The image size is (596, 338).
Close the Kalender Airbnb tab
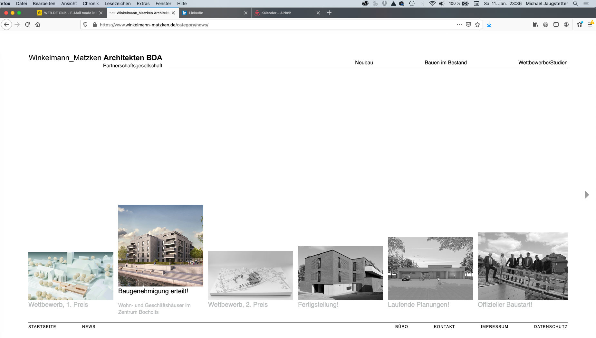pos(318,13)
